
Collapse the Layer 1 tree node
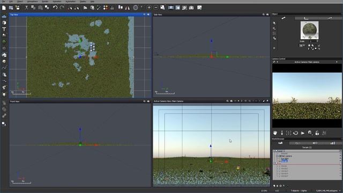tap(274, 151)
